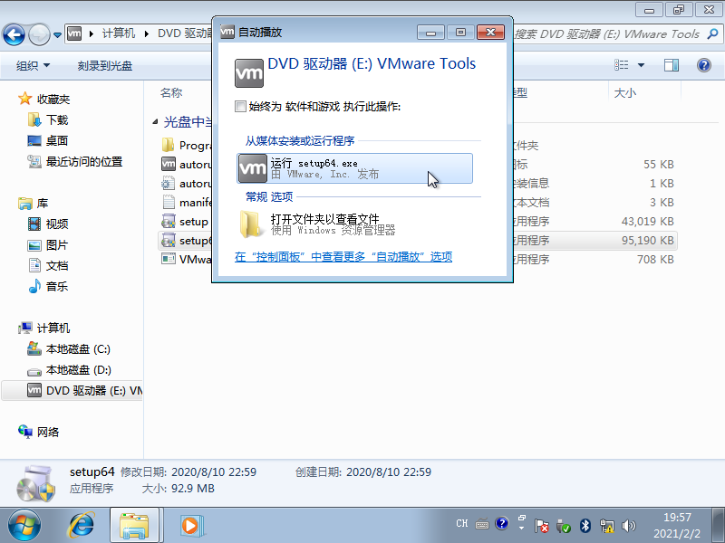Screen dimensions: 725x543
Task: Click the CH language indicator in tray
Action: (x=462, y=524)
